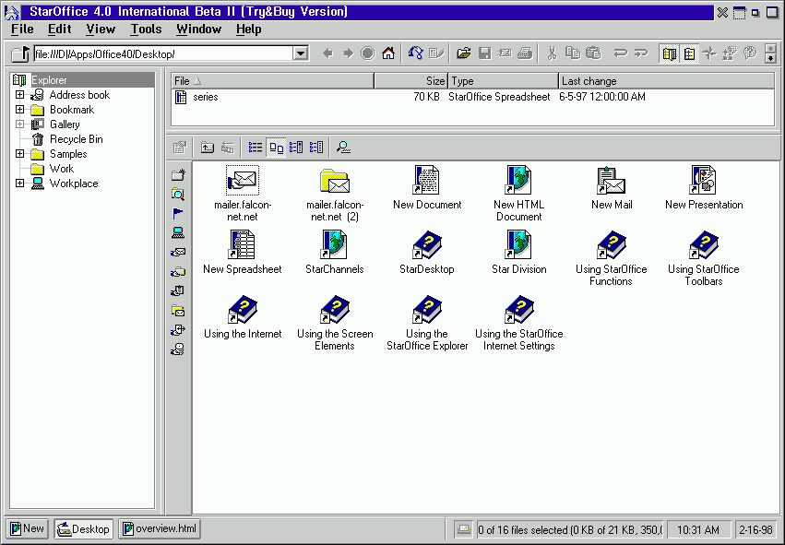The width and height of the screenshot is (785, 545).
Task: Select the mailer.falcon-net.net (2) folder icon
Action: pyautogui.click(x=335, y=194)
